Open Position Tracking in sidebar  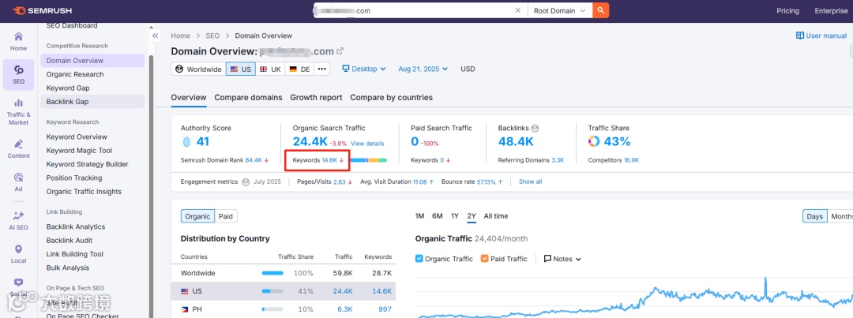point(74,178)
